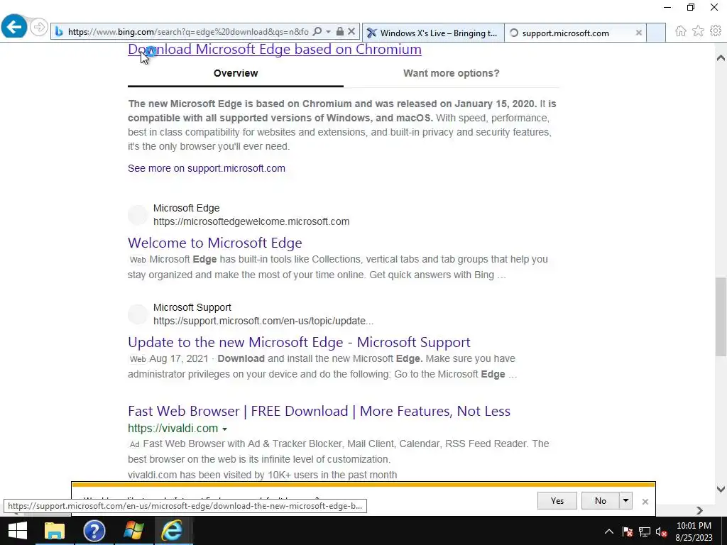This screenshot has height=545, width=727.
Task: Click the Forward navigation arrow
Action: click(40, 28)
